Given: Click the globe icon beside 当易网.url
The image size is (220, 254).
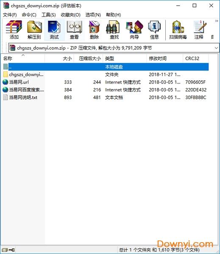Looking at the screenshot, I should pyautogui.click(x=6, y=82).
